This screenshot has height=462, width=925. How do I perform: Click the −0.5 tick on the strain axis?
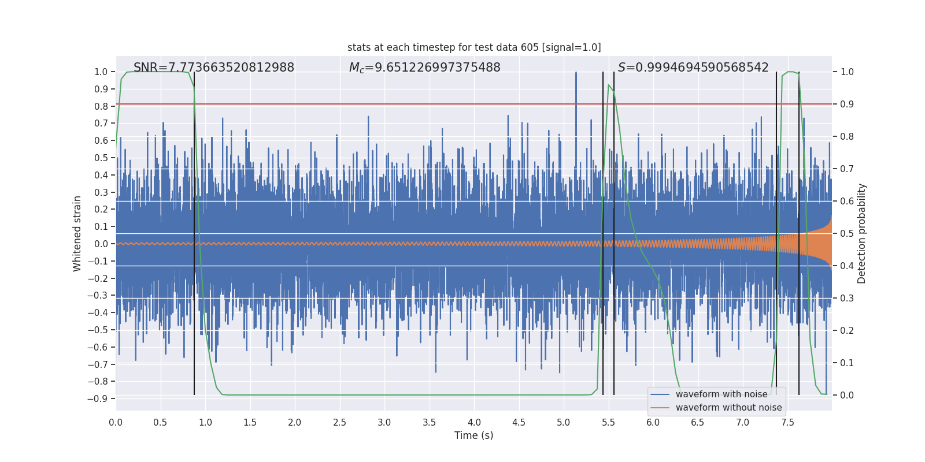coord(98,330)
